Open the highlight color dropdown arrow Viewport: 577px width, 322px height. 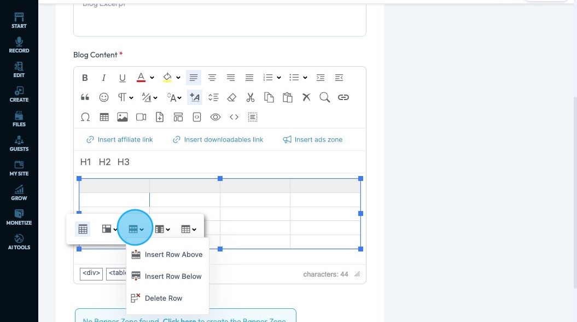click(178, 78)
